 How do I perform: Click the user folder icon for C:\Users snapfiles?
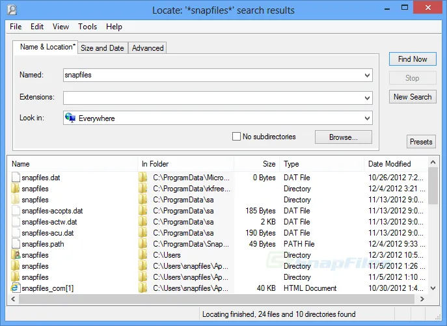[16, 255]
